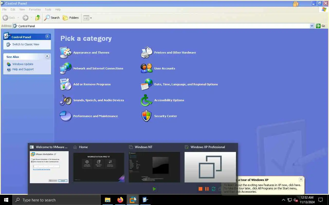Image resolution: width=329 pixels, height=205 pixels.
Task: Pause the Windows XP Professional VM
Action: 207,189
